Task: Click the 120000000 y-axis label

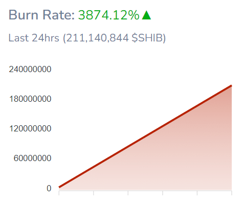Action: [x=30, y=129]
